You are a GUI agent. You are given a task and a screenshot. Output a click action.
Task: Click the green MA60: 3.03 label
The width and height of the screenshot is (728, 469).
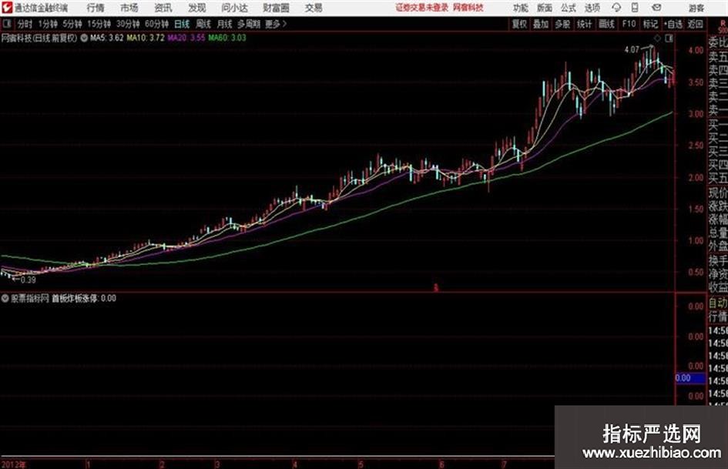tap(227, 38)
